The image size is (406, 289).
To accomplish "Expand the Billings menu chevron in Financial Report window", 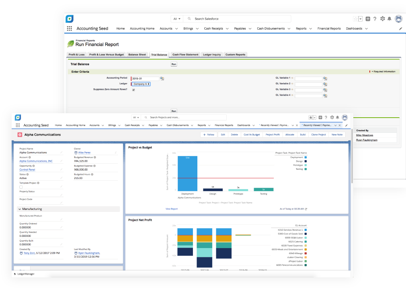I will pos(197,28).
